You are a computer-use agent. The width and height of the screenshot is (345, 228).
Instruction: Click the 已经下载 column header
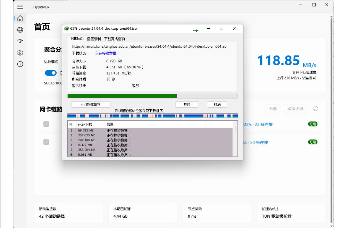click(x=90, y=125)
